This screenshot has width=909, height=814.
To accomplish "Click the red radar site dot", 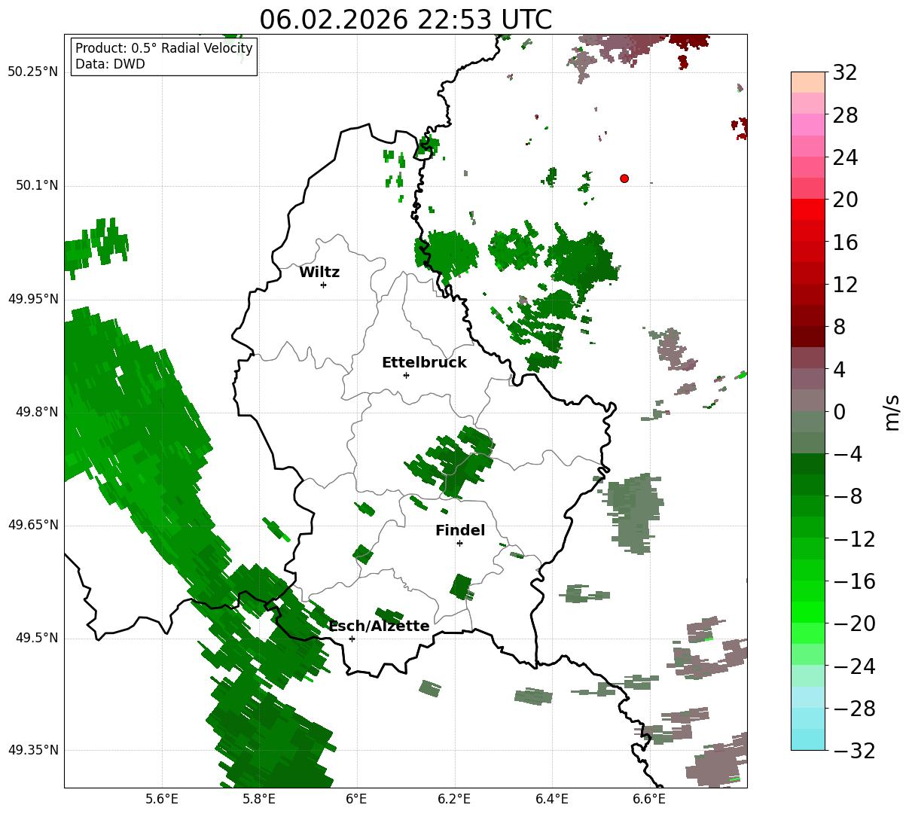I will pos(624,178).
